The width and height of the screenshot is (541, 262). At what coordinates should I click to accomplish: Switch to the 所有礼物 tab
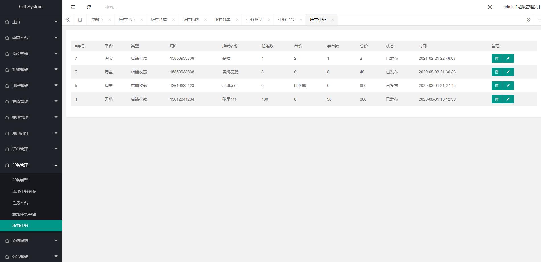(191, 20)
